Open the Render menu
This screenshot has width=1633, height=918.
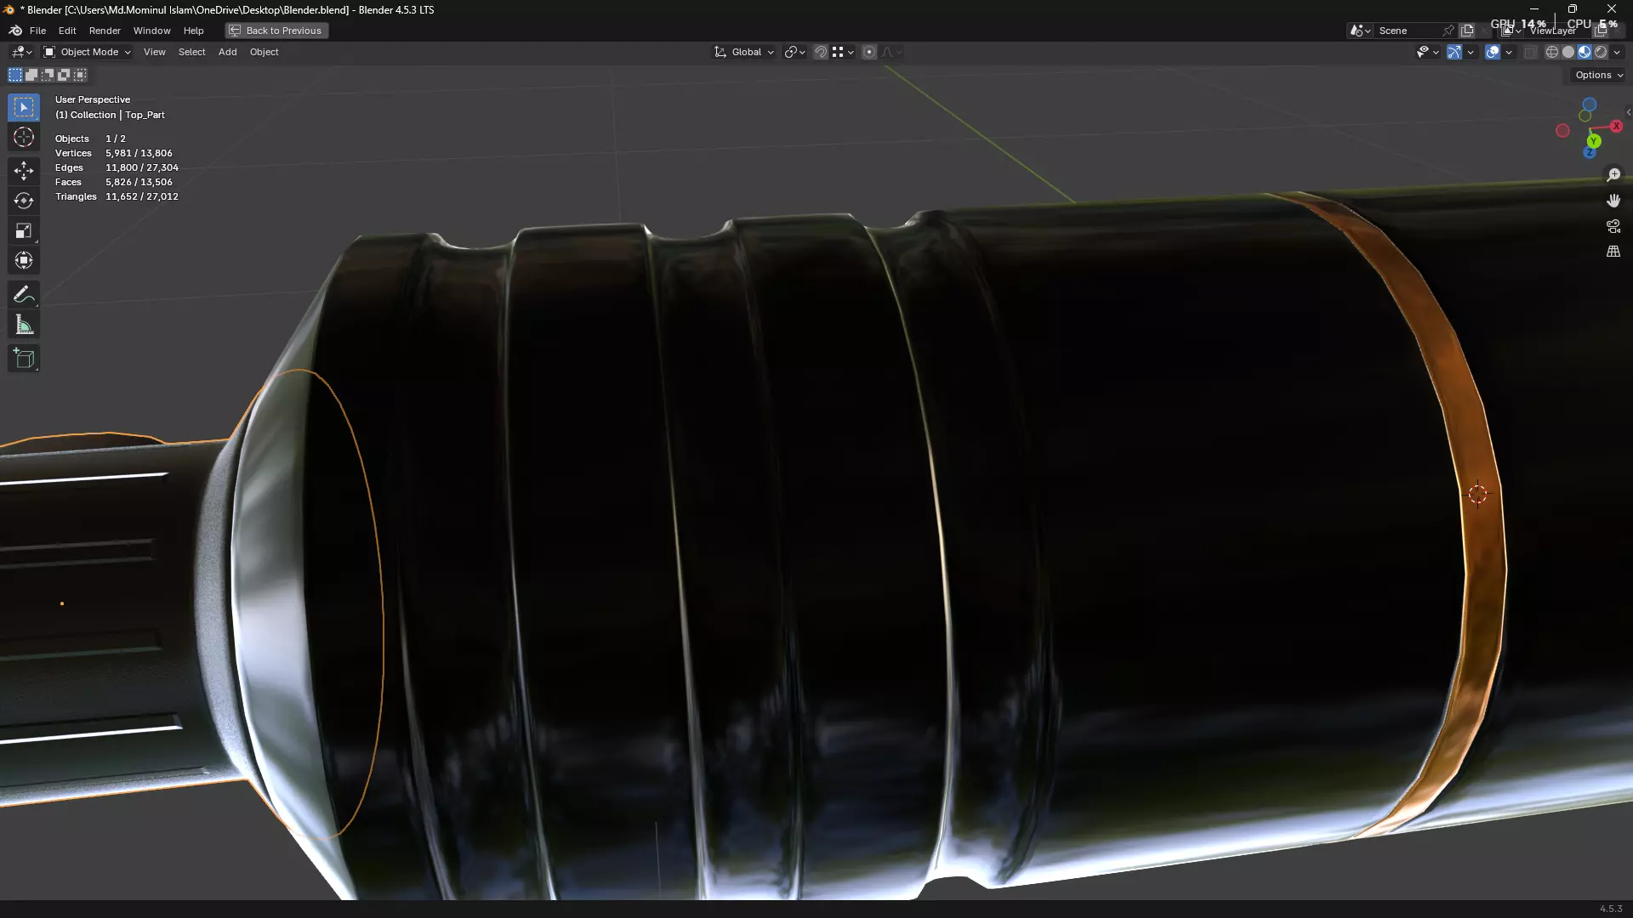[105, 31]
